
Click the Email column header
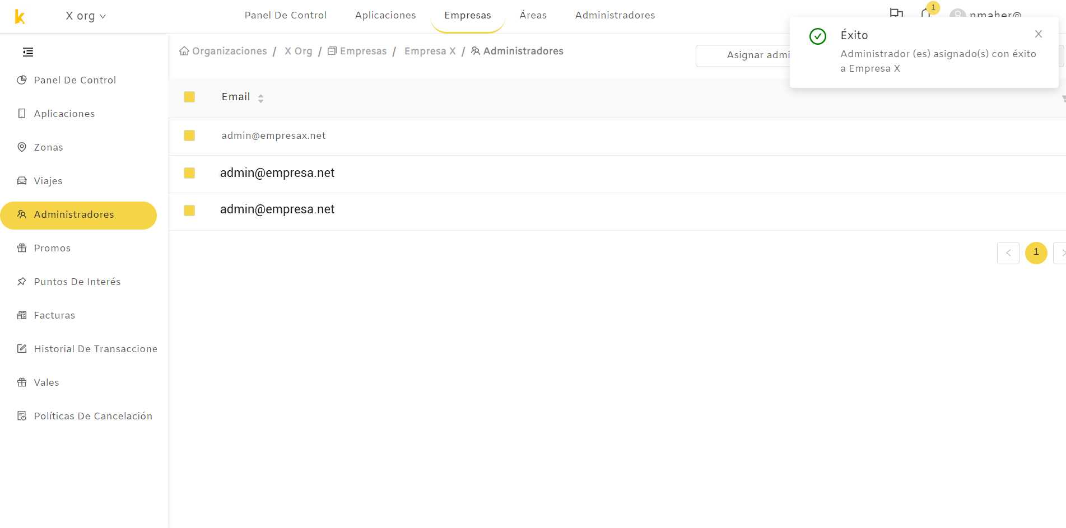(236, 97)
